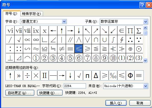Click the 自动更正(A) button
This screenshot has width=152, height=108.
coord(20,93)
